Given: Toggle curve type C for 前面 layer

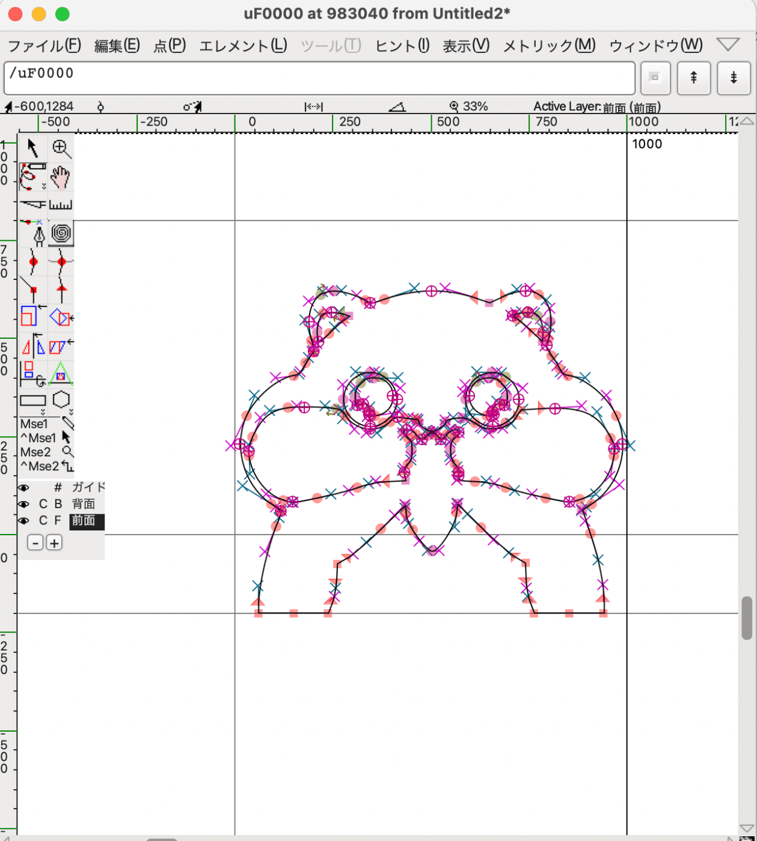Looking at the screenshot, I should point(43,521).
